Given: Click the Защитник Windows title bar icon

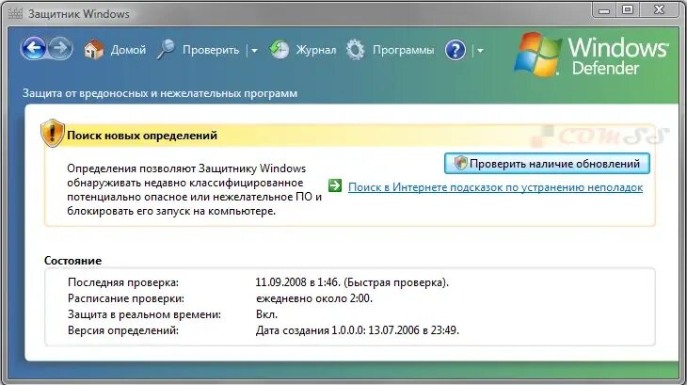Looking at the screenshot, I should tap(15, 13).
